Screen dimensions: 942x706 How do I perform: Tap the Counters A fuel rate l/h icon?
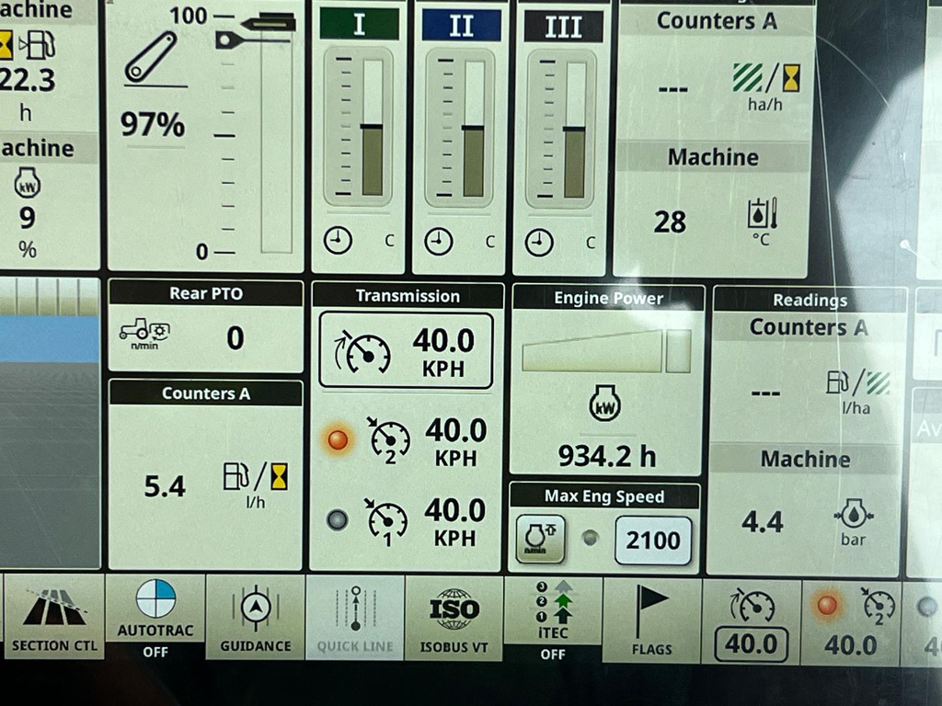point(255,478)
